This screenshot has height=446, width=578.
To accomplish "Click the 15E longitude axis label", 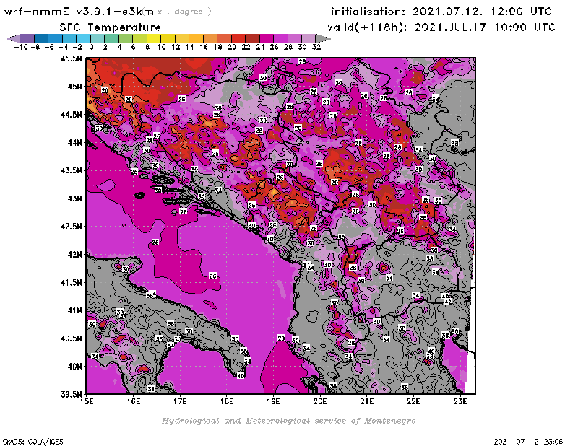I will (87, 401).
